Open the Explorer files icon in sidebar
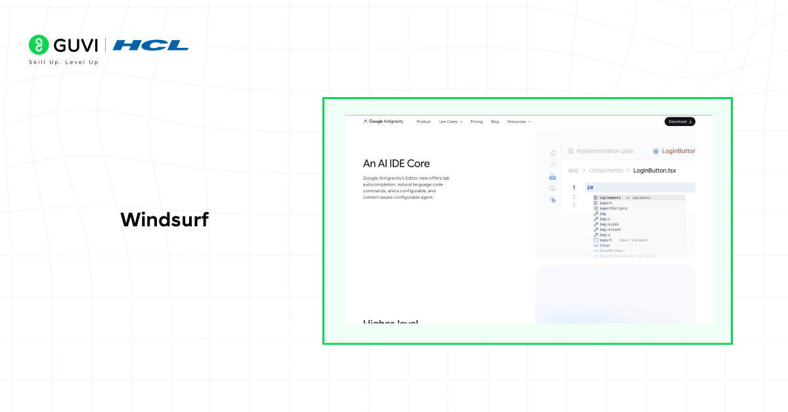 pos(552,154)
